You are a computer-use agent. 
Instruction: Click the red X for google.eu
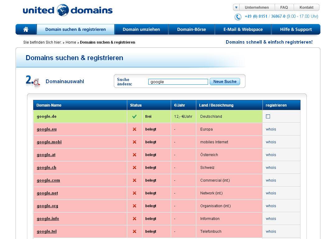pyautogui.click(x=134, y=129)
